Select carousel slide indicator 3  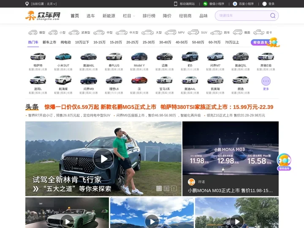(x=174, y=188)
